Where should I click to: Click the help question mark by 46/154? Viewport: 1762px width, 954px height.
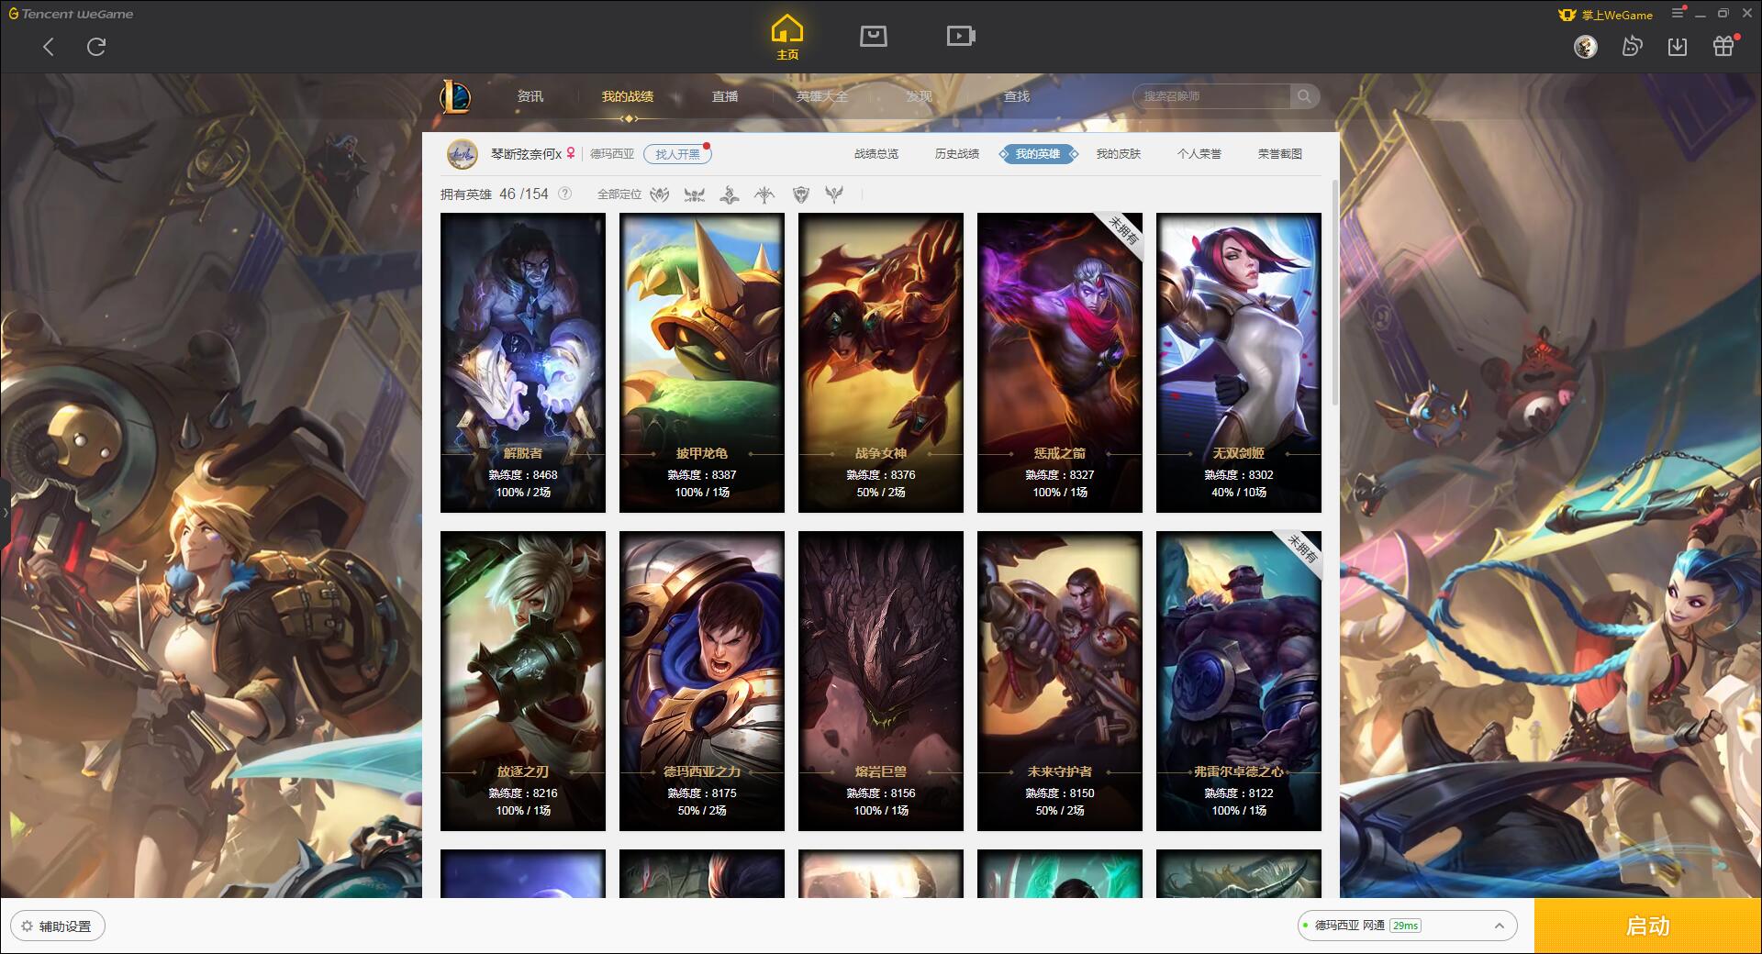565,194
